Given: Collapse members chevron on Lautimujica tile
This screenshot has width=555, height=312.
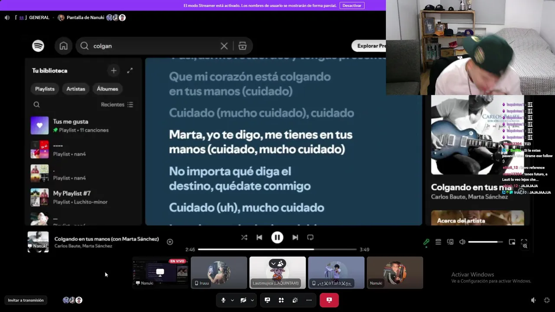Looking at the screenshot, I should (274, 263).
